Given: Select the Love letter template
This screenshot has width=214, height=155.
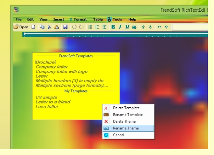Looking at the screenshot, I should pos(47,106).
